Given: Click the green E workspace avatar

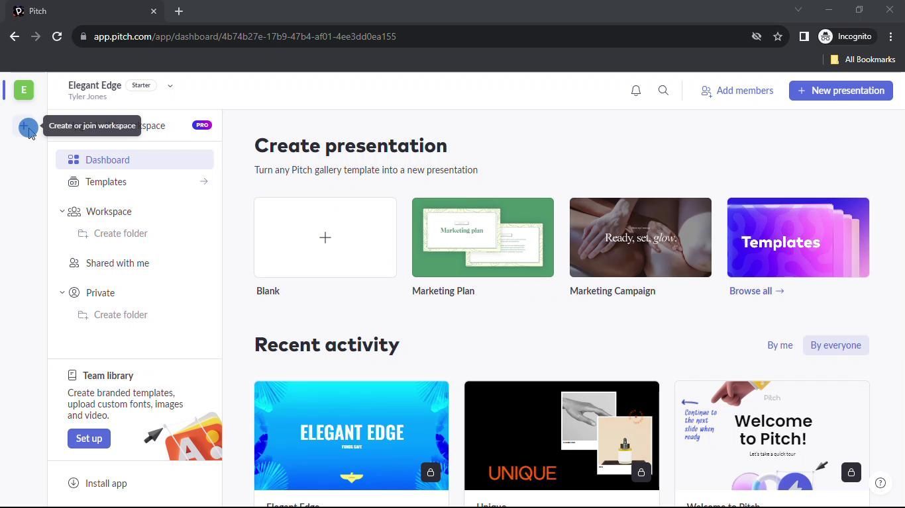Looking at the screenshot, I should tap(24, 90).
